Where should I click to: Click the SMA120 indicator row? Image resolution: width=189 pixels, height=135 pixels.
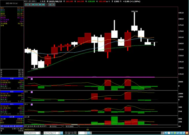(x=12, y=16)
